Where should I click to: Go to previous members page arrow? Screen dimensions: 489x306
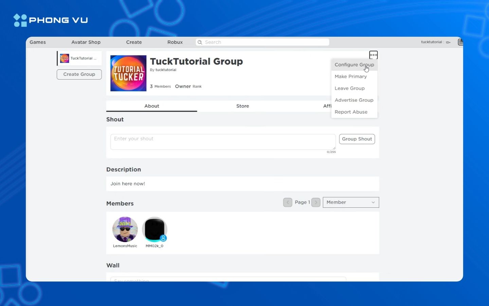tap(288, 202)
